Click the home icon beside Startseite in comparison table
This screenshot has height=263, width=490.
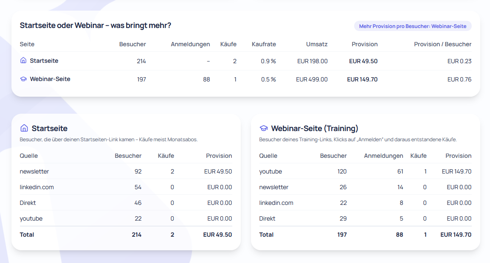pyautogui.click(x=23, y=60)
